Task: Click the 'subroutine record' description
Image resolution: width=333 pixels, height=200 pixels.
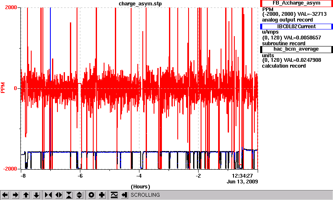Action: [x=283, y=44]
